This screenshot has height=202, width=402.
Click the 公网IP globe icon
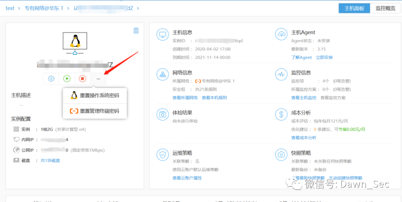pos(16,150)
